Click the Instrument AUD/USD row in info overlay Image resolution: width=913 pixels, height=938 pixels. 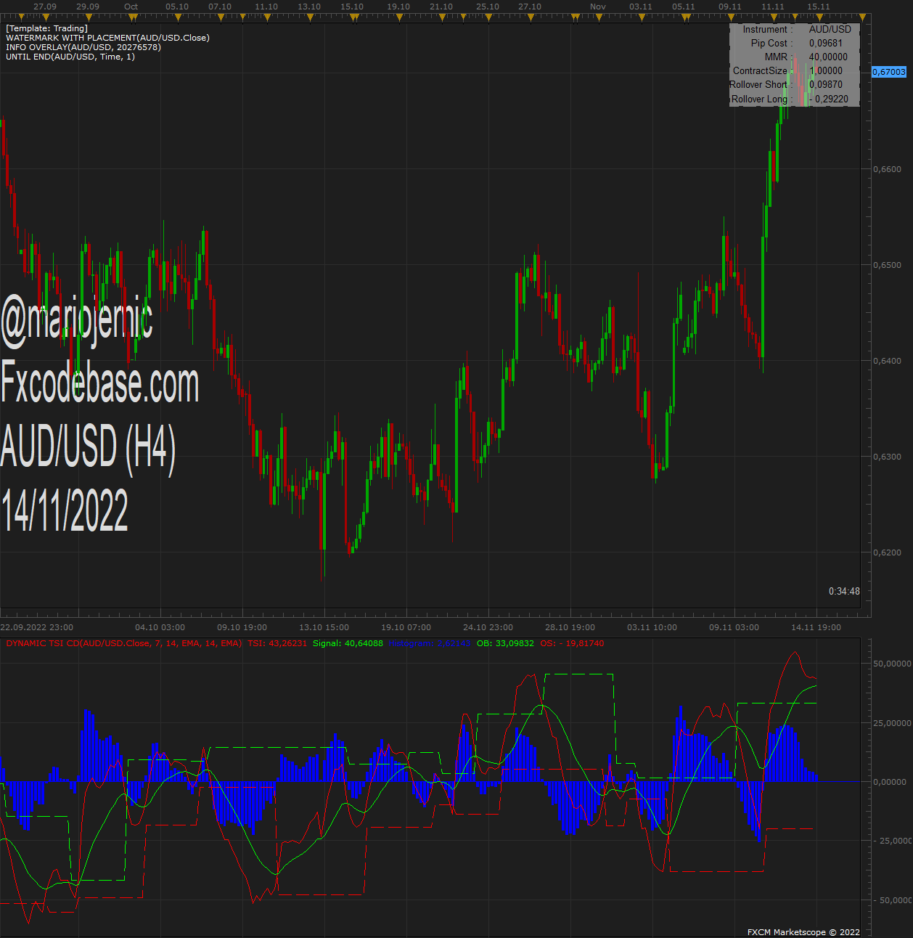(x=795, y=29)
